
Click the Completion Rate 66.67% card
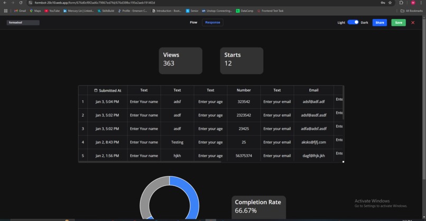coord(258,207)
